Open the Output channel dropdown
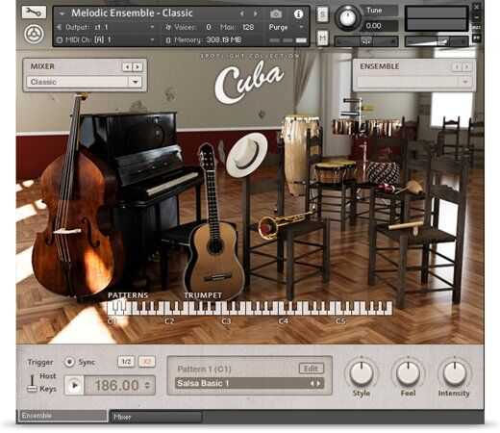500x433 pixels. point(152,27)
